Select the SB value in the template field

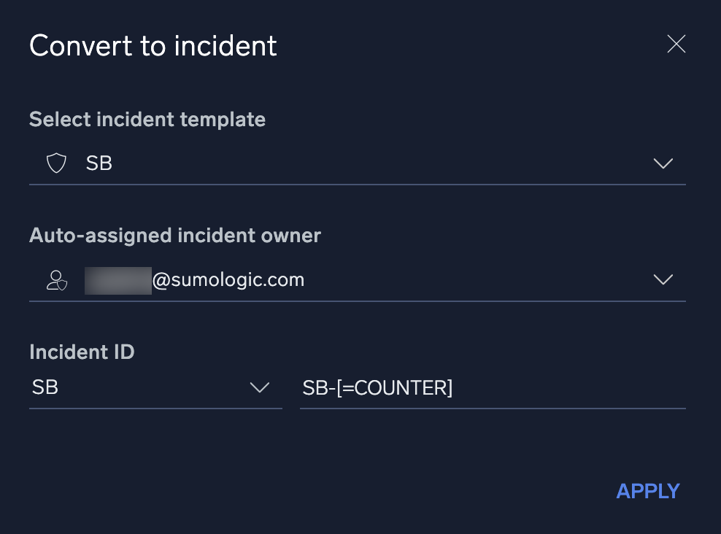99,163
